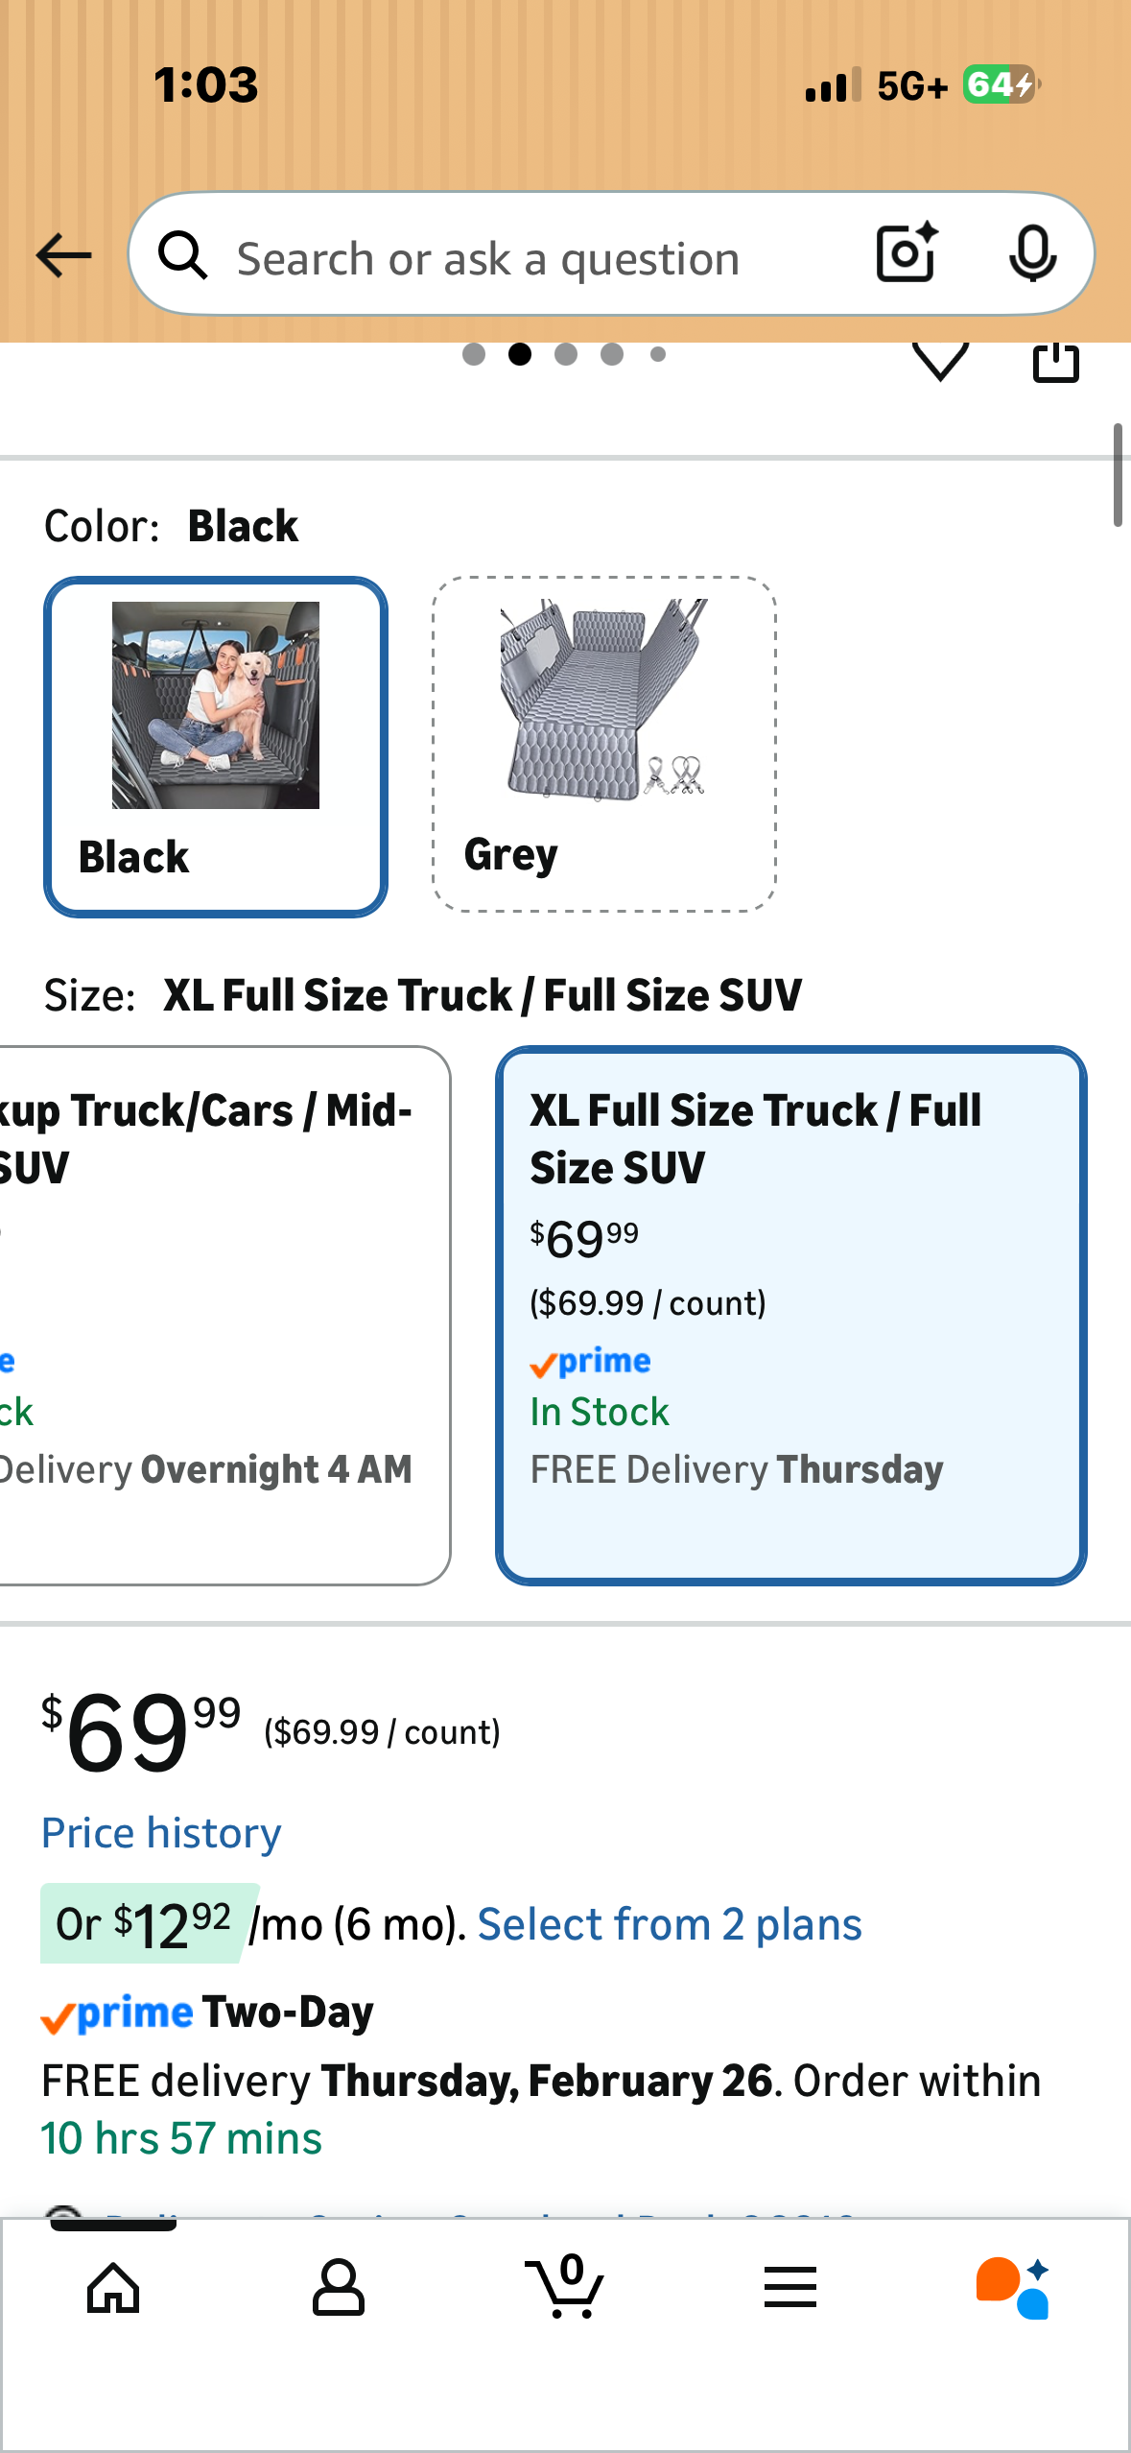
Task: Select the Black color option
Action: coord(216,747)
